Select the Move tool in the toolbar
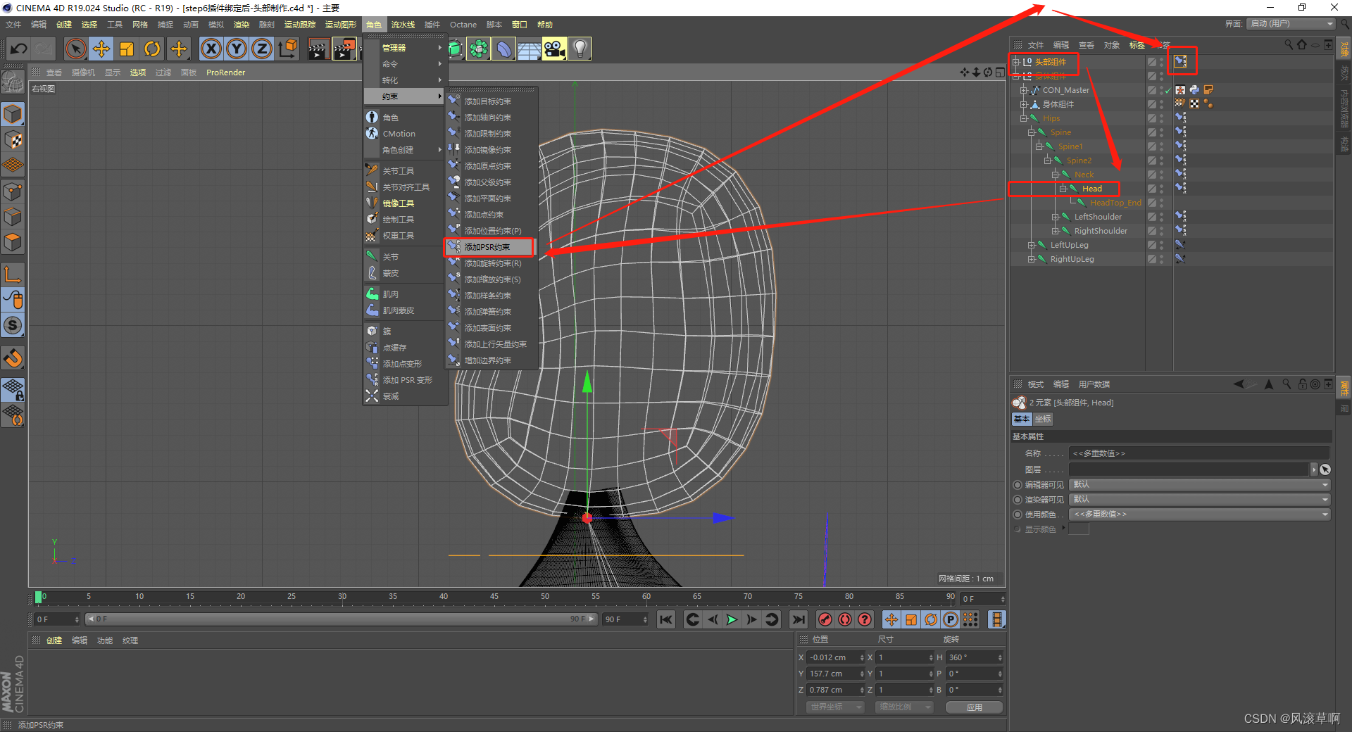1352x732 pixels. (101, 49)
